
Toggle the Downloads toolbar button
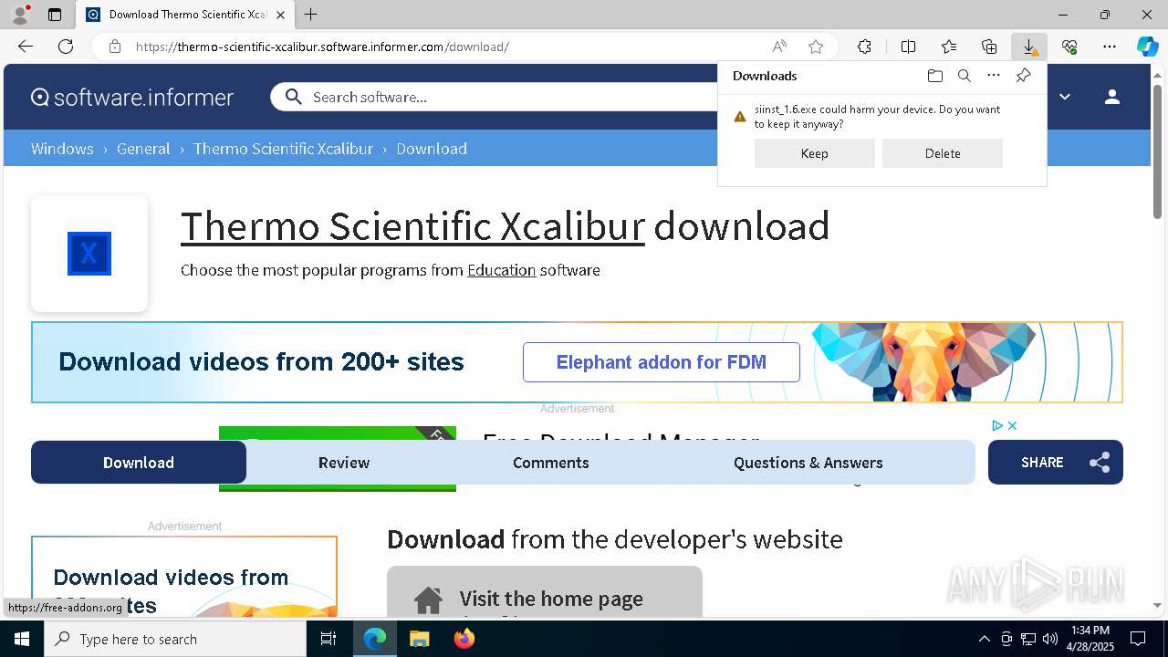pos(1029,47)
